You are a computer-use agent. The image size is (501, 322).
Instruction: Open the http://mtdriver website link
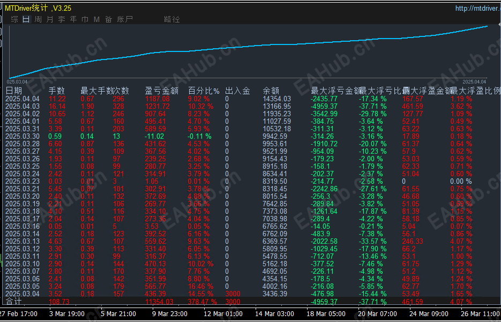[478, 9]
